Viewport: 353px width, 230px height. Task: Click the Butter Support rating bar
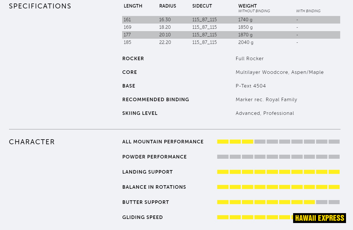(x=278, y=202)
